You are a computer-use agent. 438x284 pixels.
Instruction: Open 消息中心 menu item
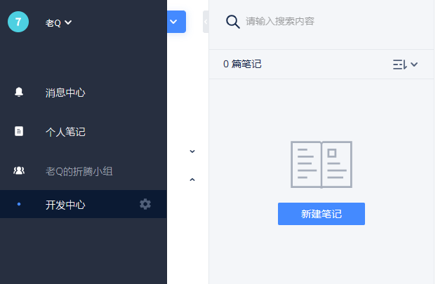(x=65, y=93)
